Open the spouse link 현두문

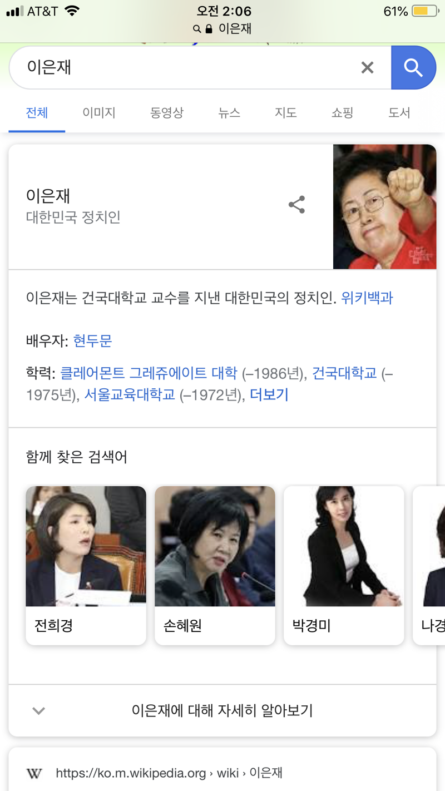click(x=93, y=340)
